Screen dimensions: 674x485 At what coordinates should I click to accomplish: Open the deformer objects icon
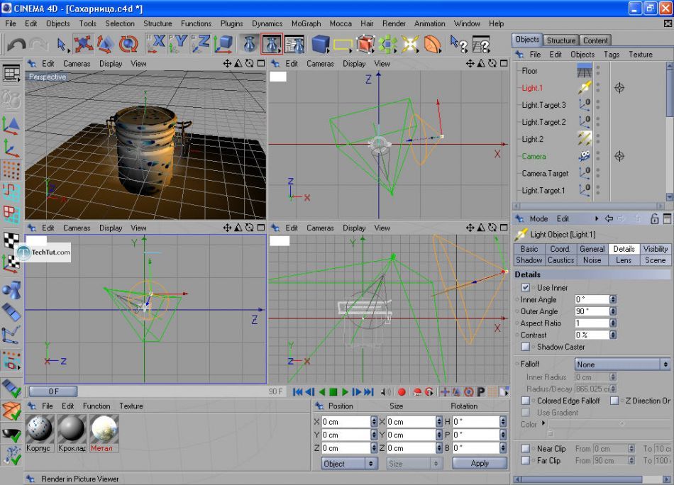(x=433, y=44)
